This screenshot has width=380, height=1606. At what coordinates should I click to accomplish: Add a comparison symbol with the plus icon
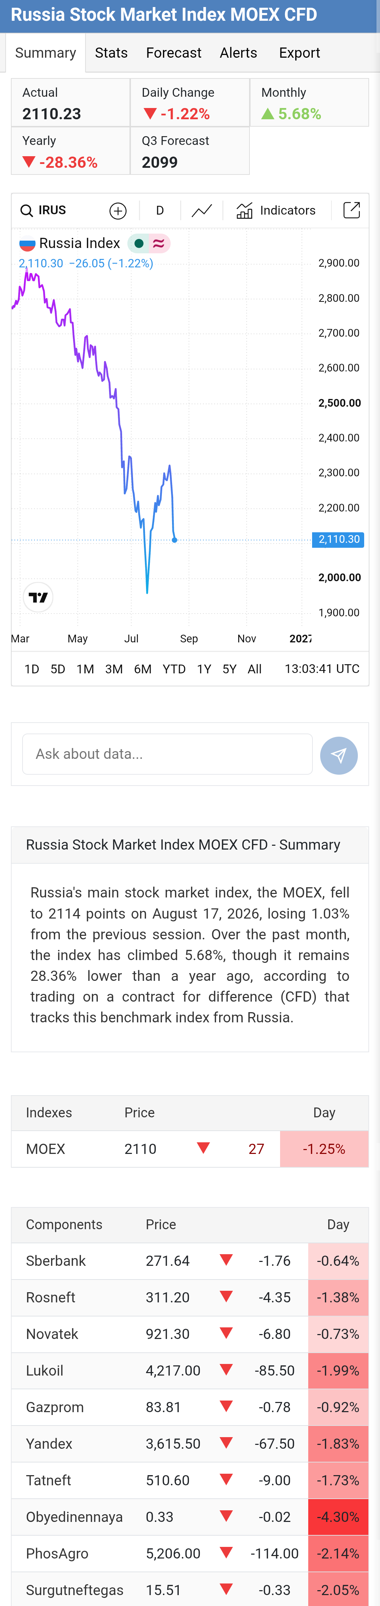coord(118,211)
